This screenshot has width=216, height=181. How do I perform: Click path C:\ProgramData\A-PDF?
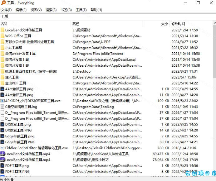(x=91, y=42)
